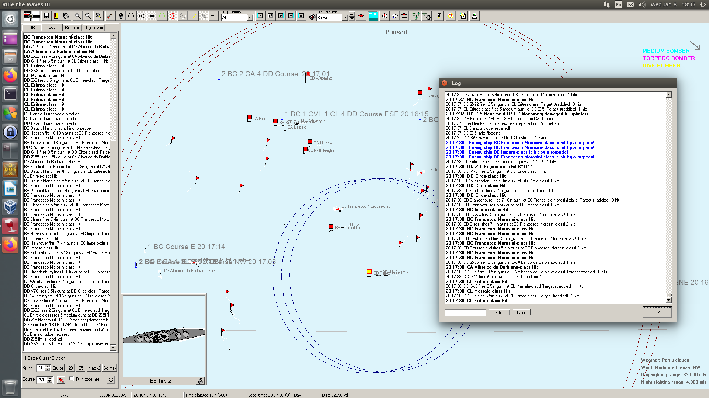
Task: Click the Cruise speed button
Action: [58, 368]
